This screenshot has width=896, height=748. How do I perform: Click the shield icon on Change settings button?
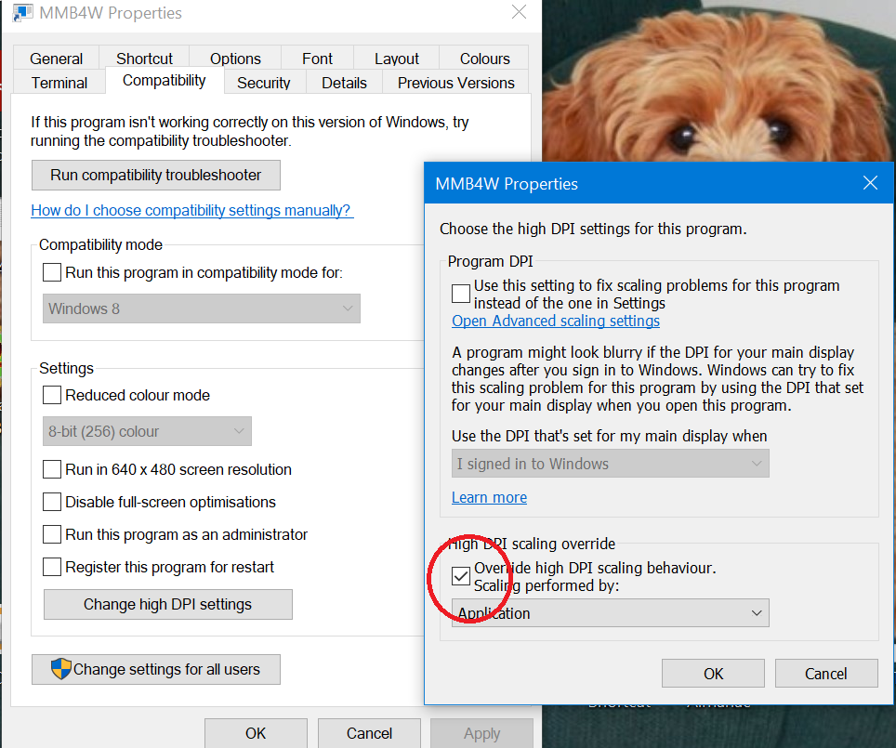click(x=61, y=669)
